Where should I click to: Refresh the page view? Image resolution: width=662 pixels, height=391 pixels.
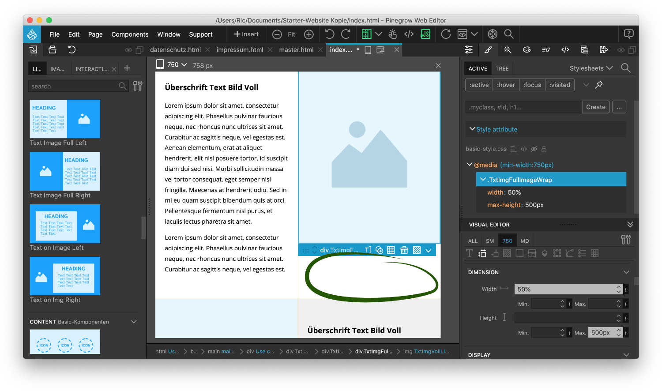(446, 34)
